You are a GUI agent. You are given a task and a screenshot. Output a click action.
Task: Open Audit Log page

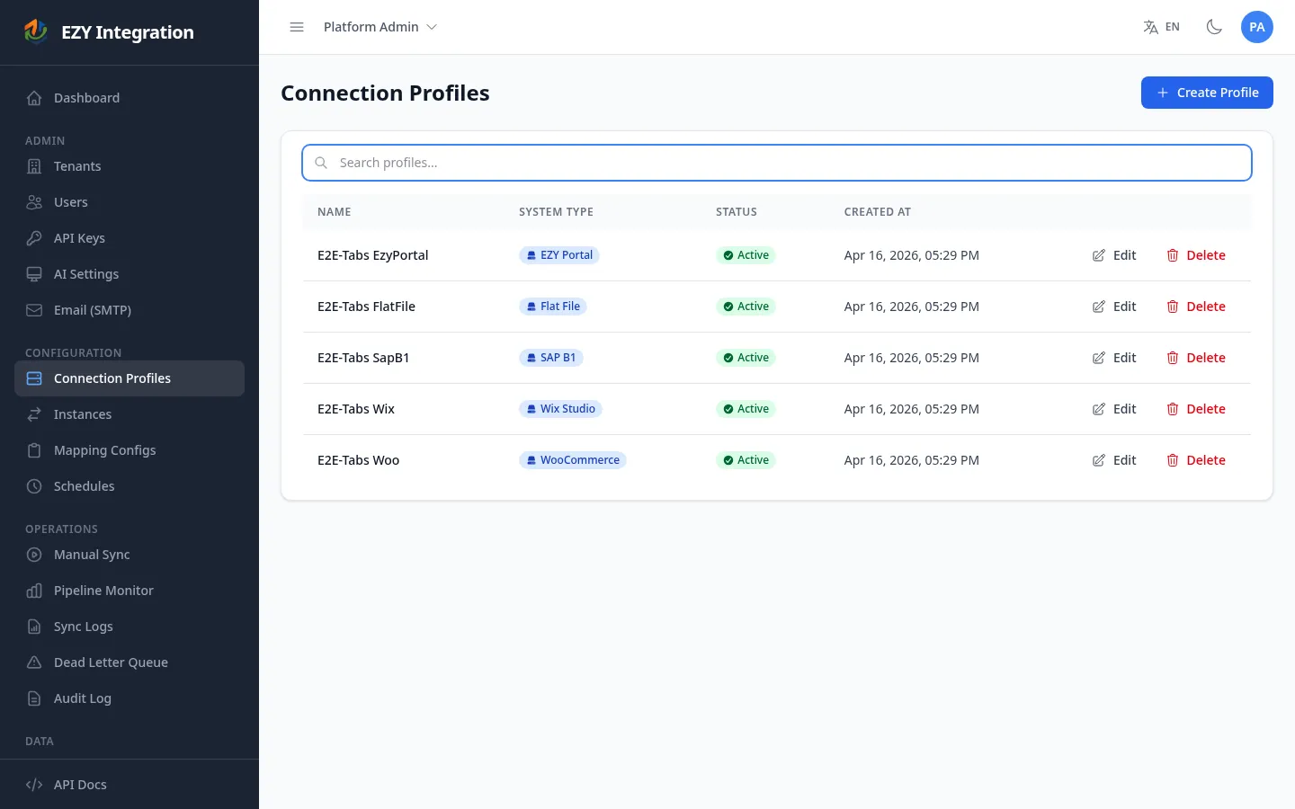pos(129,698)
